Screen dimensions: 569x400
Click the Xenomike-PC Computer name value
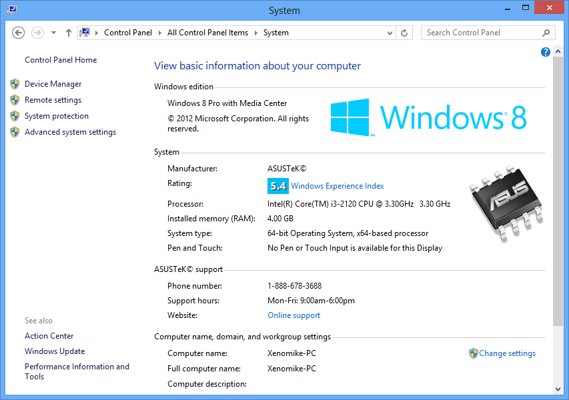point(292,353)
